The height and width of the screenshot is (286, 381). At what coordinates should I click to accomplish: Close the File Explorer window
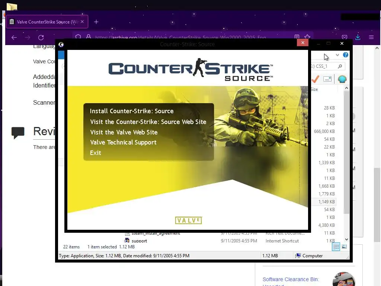click(x=342, y=43)
